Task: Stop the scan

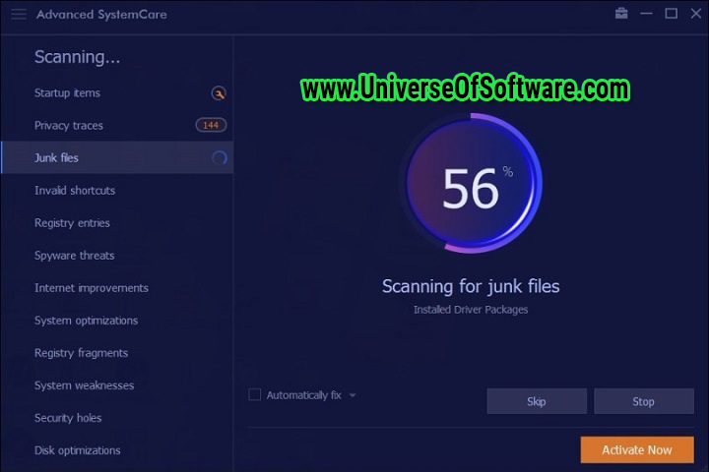Action: (x=644, y=401)
